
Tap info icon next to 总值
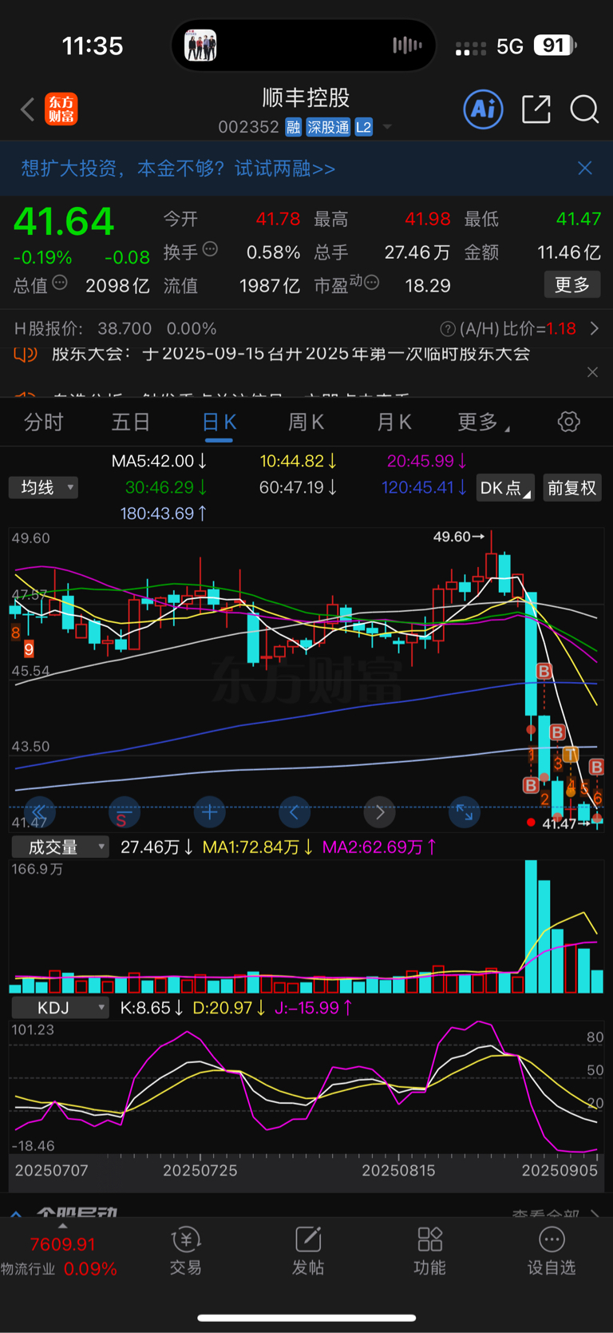(x=60, y=283)
